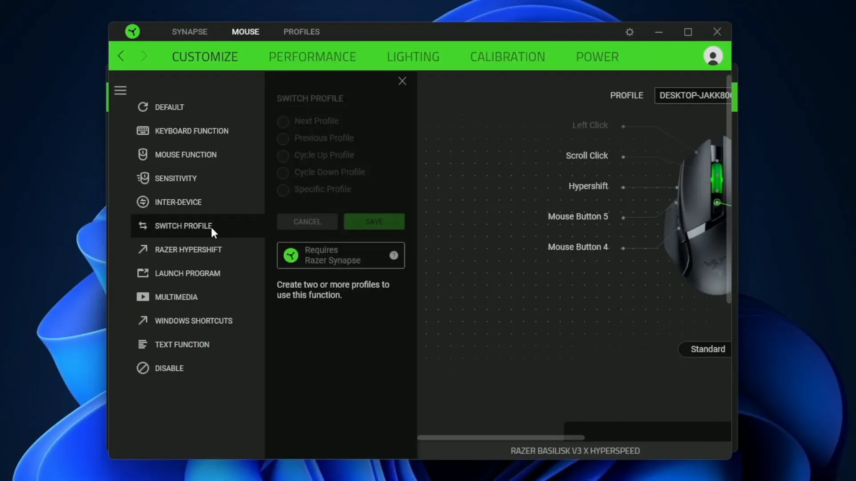This screenshot has width=856, height=481.
Task: Select the Next Profile radio button
Action: pos(283,121)
